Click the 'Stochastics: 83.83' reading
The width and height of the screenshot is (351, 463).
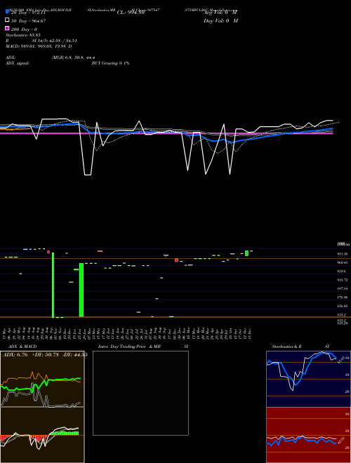[23, 35]
